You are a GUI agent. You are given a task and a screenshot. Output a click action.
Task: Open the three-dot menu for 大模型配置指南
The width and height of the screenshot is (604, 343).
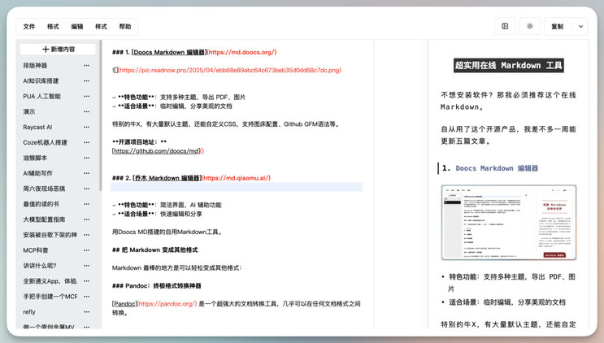pyautogui.click(x=86, y=219)
